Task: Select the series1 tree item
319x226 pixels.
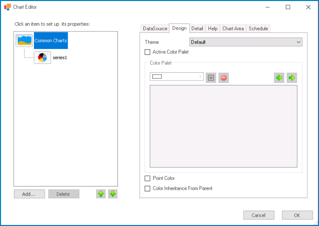Action: point(60,58)
